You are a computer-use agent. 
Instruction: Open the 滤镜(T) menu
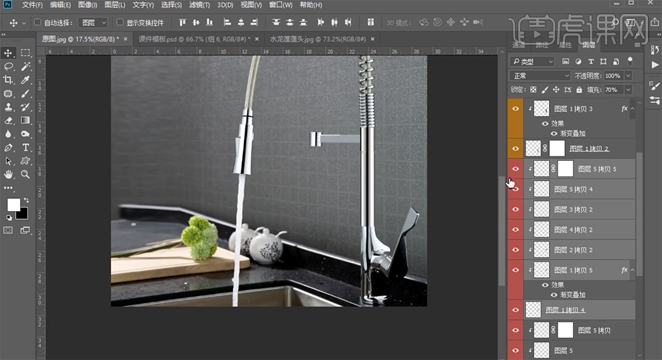click(x=199, y=5)
